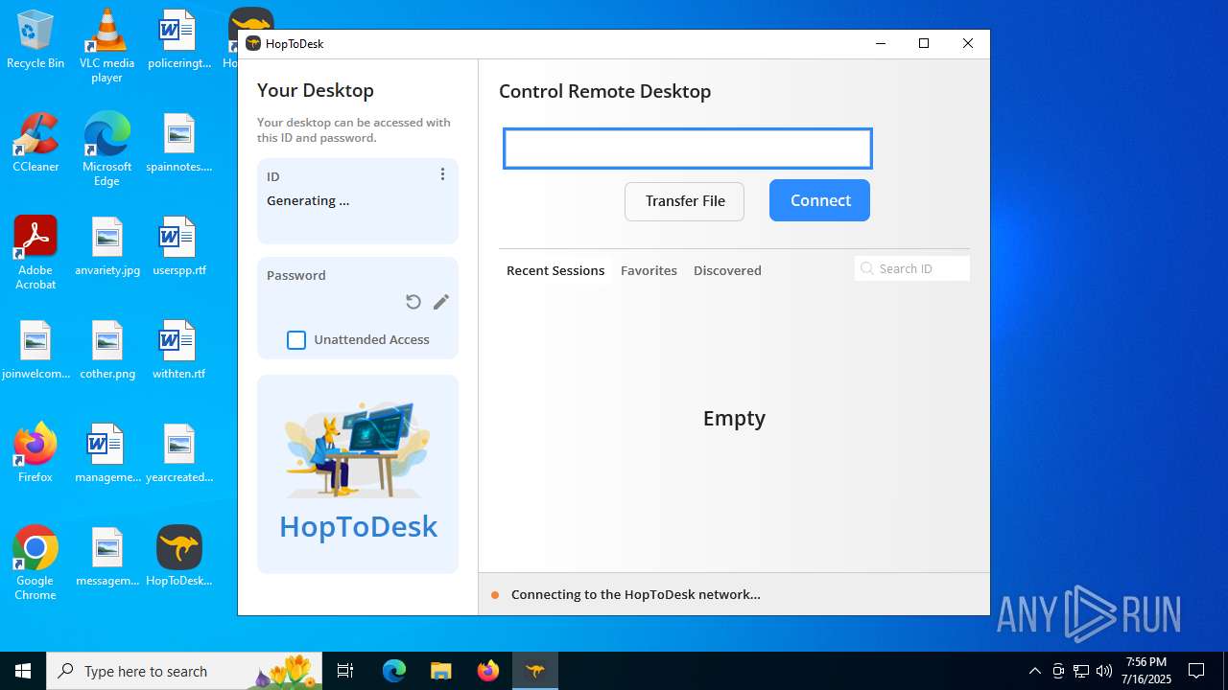Screen dimensions: 1228x690
Task: Select the anvariety.jpg file
Action: [x=106, y=247]
